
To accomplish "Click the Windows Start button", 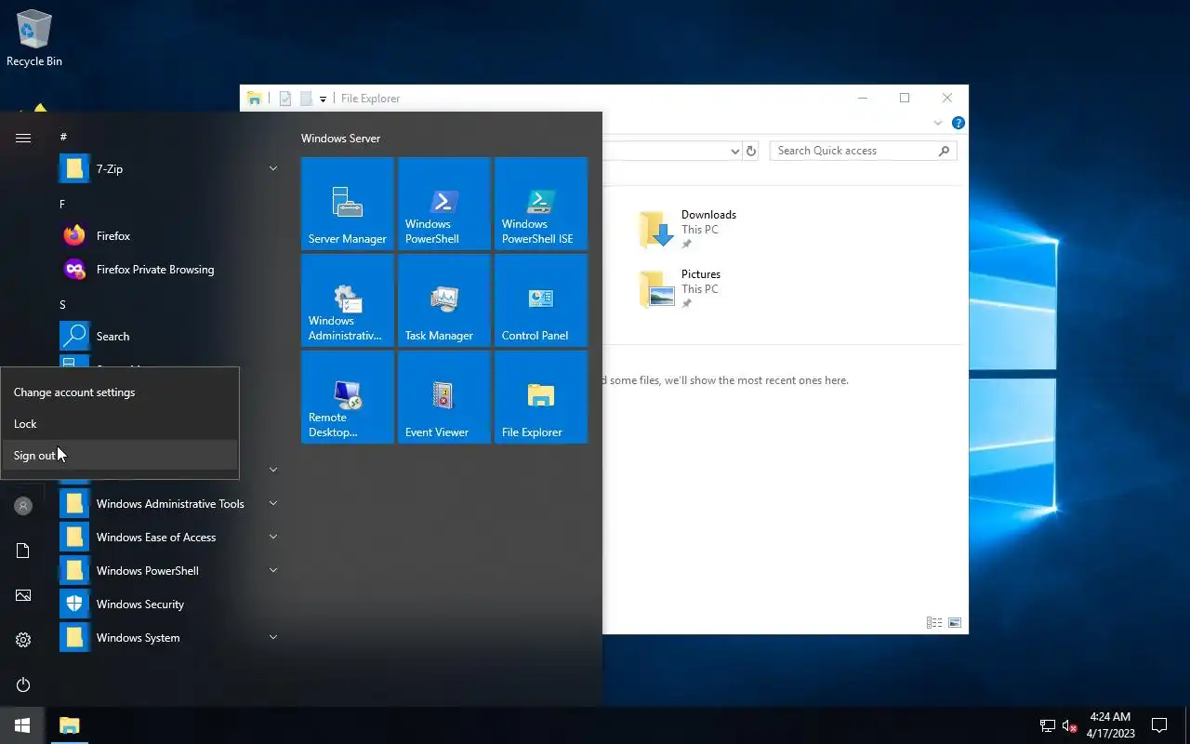I will (x=22, y=725).
